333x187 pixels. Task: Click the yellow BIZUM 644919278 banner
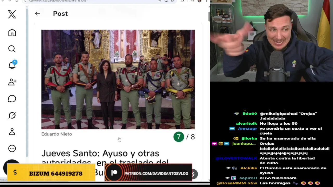point(51,173)
